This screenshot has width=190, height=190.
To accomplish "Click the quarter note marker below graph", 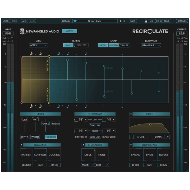I will click(x=86, y=106).
